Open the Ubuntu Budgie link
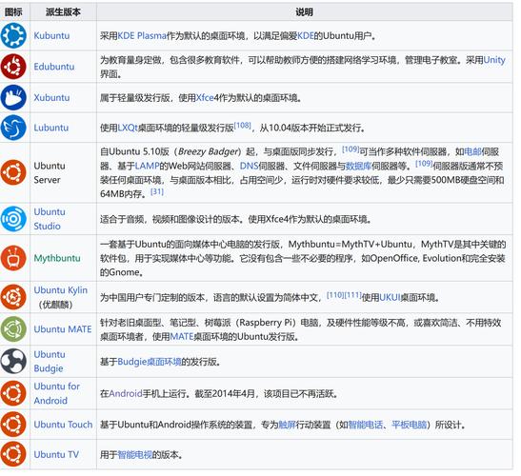 (x=50, y=362)
